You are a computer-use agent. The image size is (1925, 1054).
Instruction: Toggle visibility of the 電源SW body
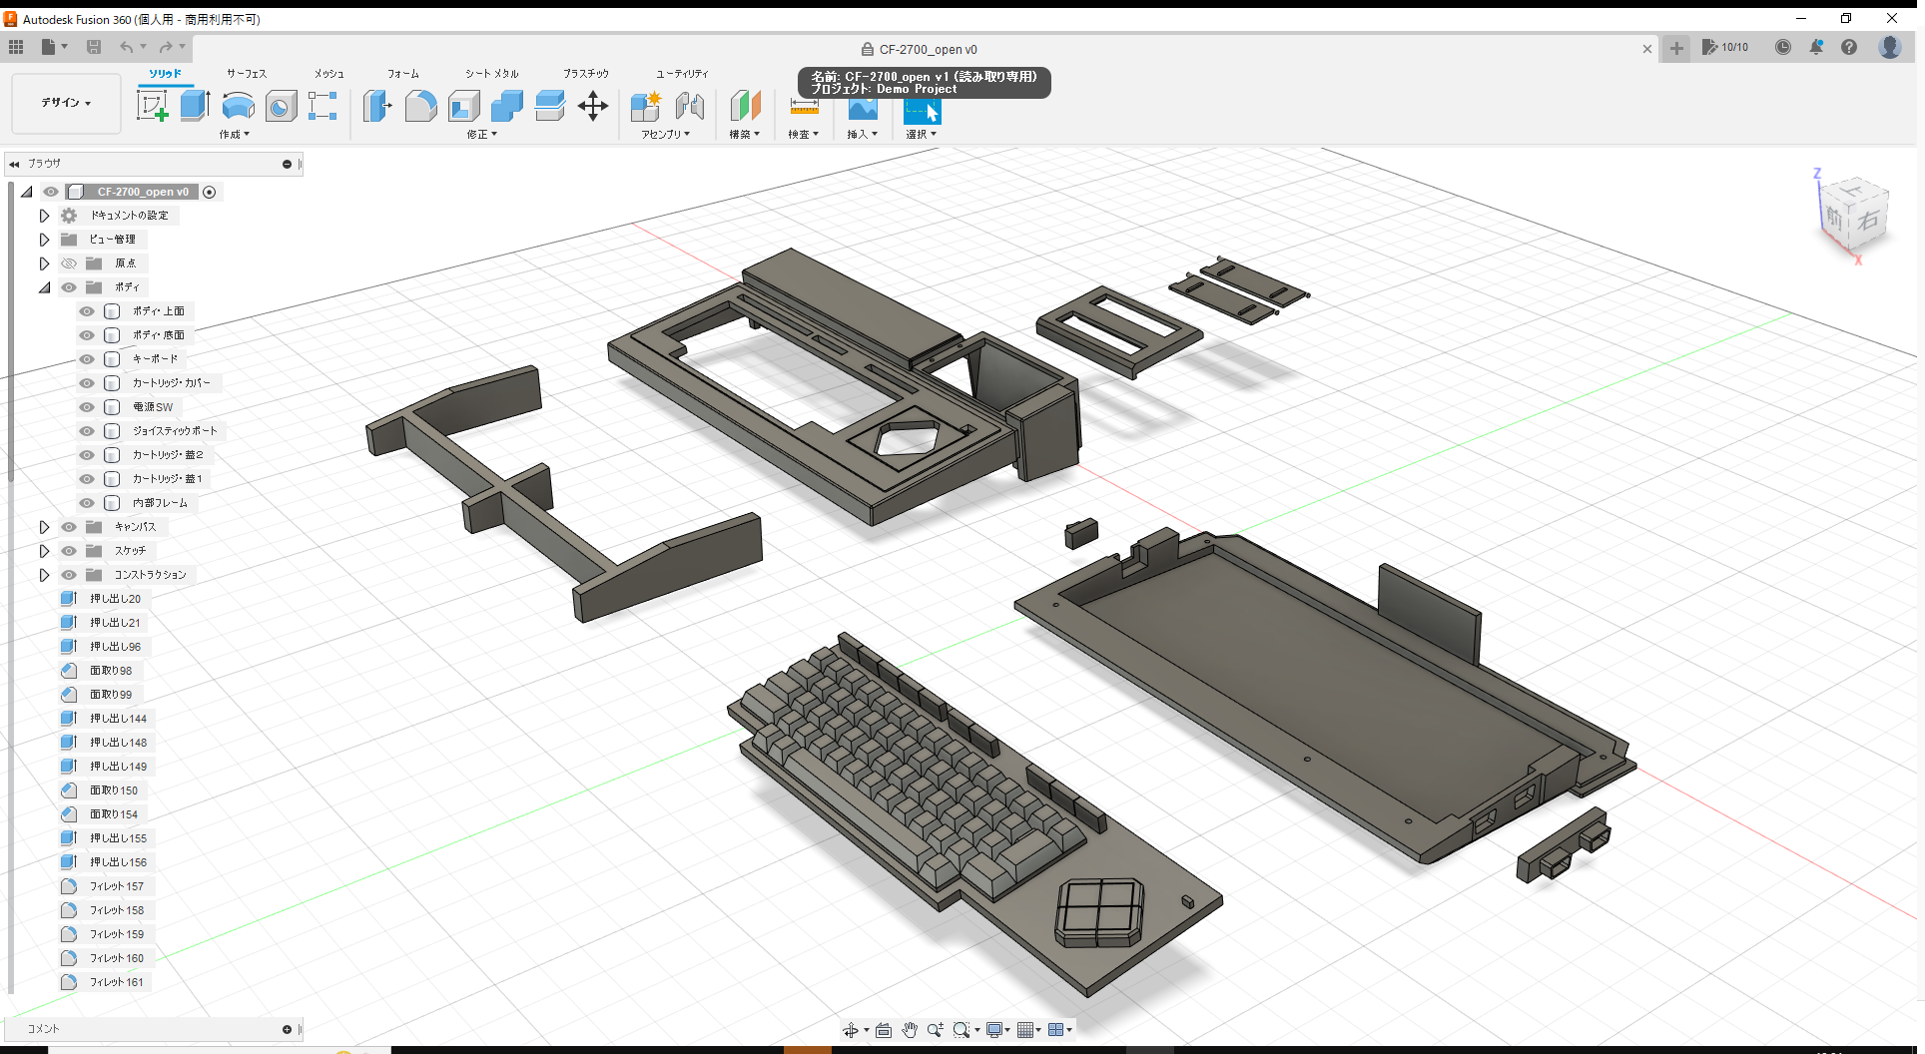click(x=86, y=406)
